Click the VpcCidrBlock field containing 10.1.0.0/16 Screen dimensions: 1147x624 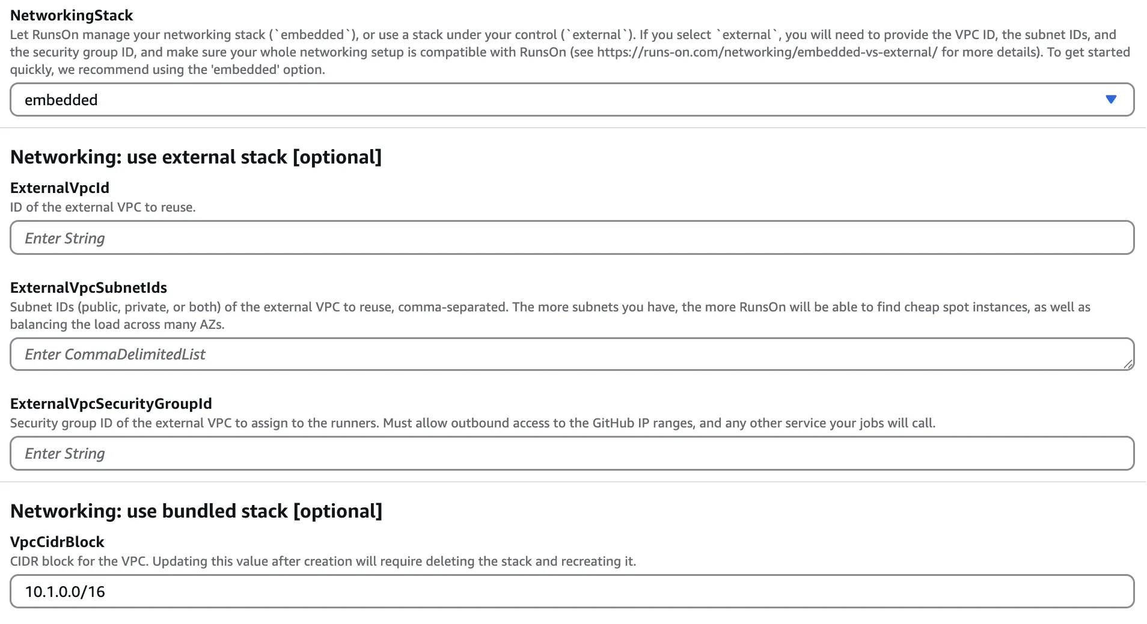coord(571,592)
